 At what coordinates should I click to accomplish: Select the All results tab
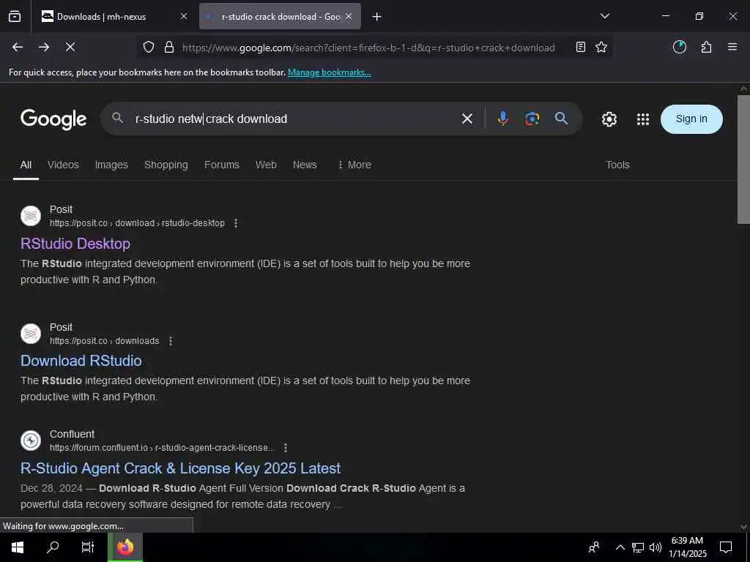pos(26,165)
